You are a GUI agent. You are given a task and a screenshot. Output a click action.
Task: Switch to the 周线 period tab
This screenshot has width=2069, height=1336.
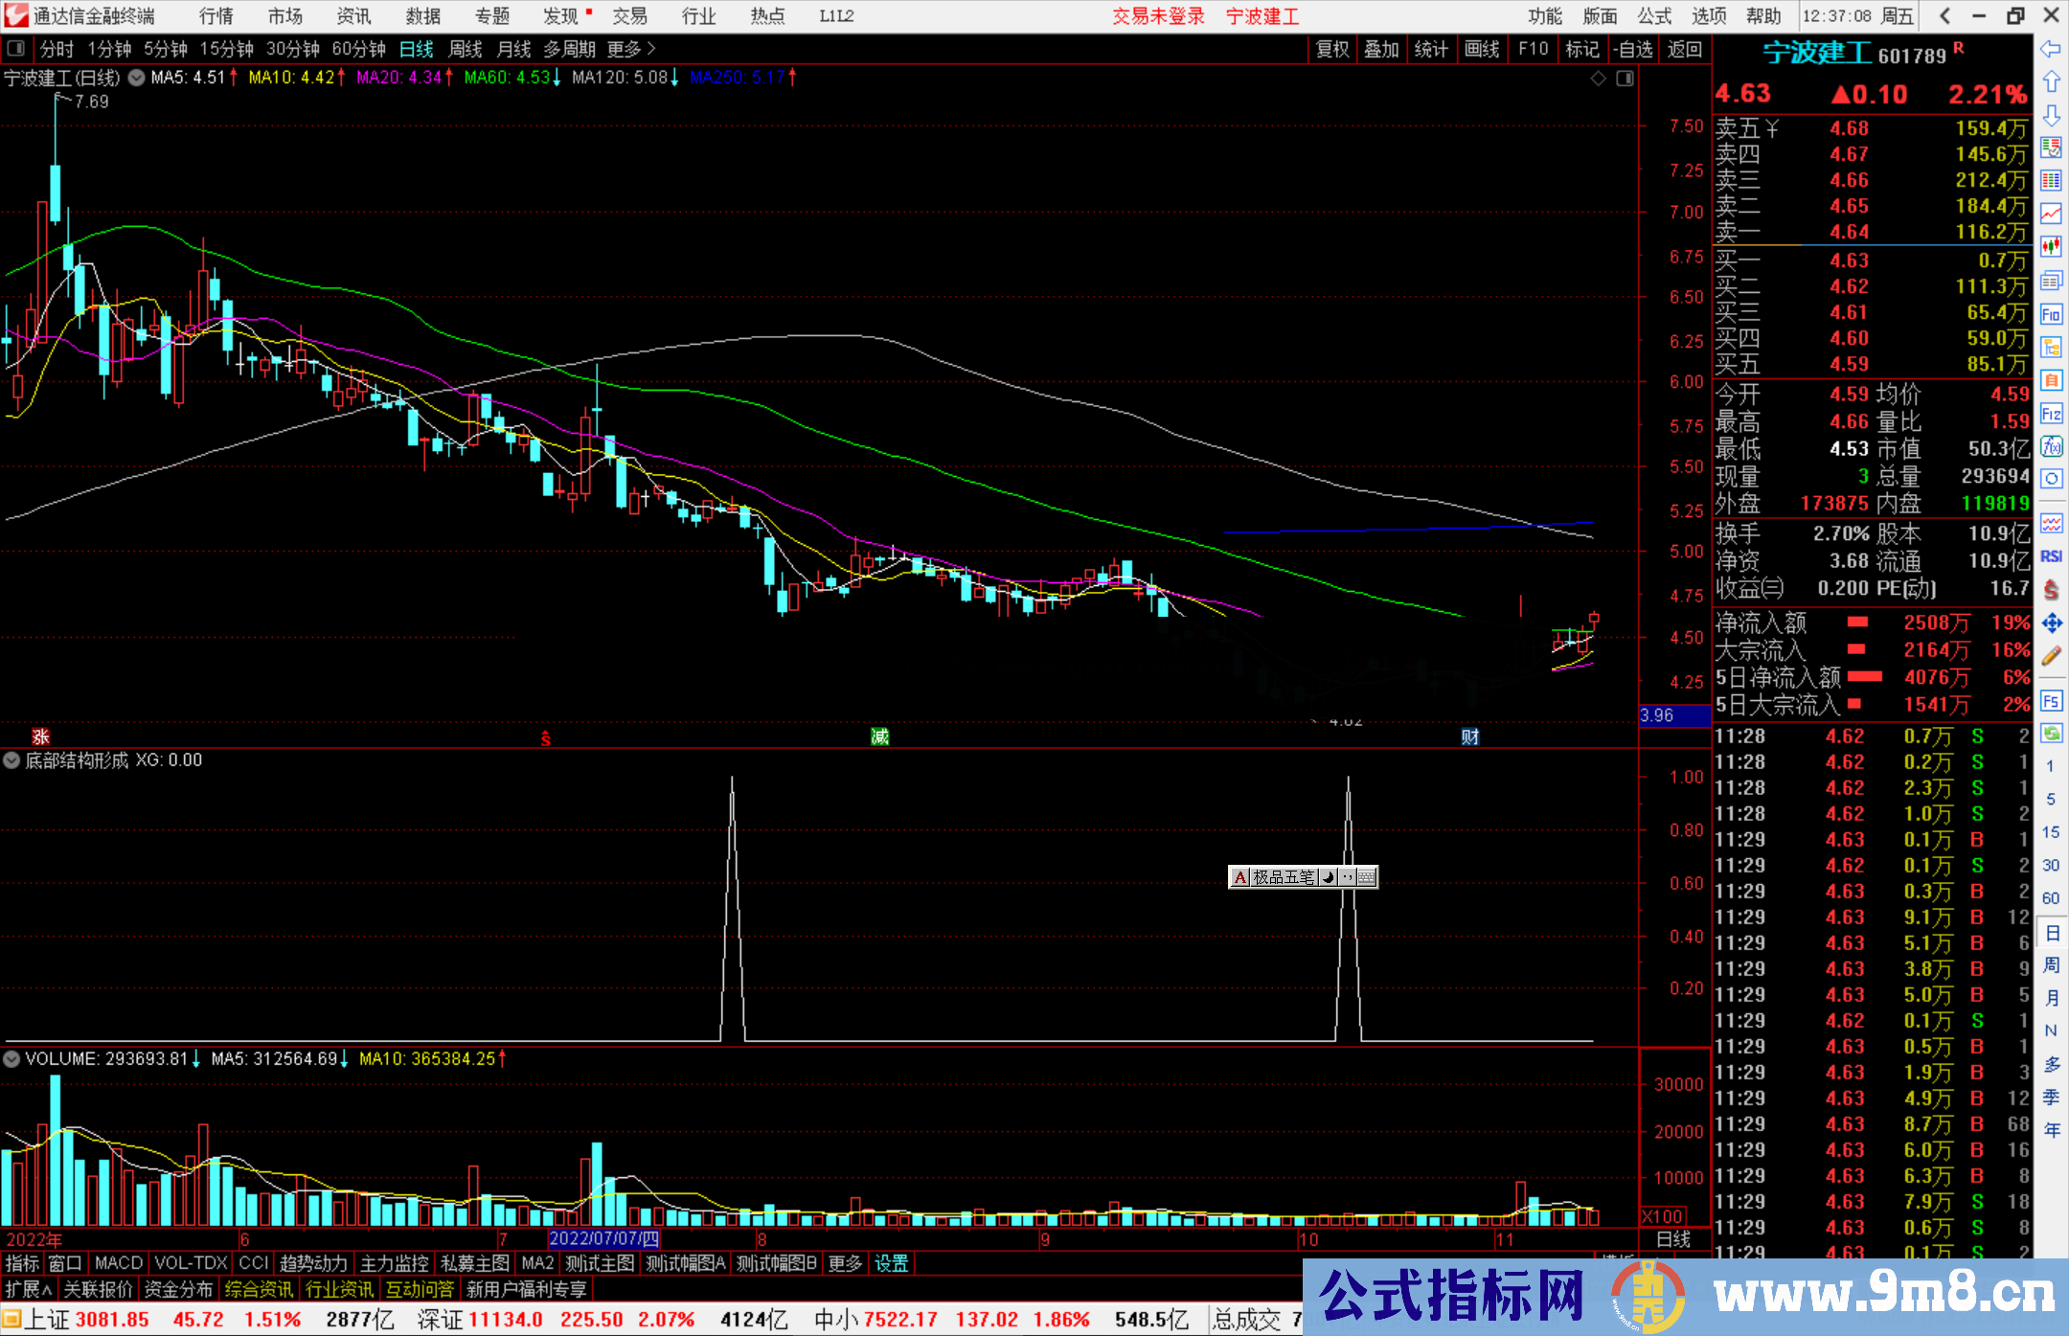pos(466,49)
